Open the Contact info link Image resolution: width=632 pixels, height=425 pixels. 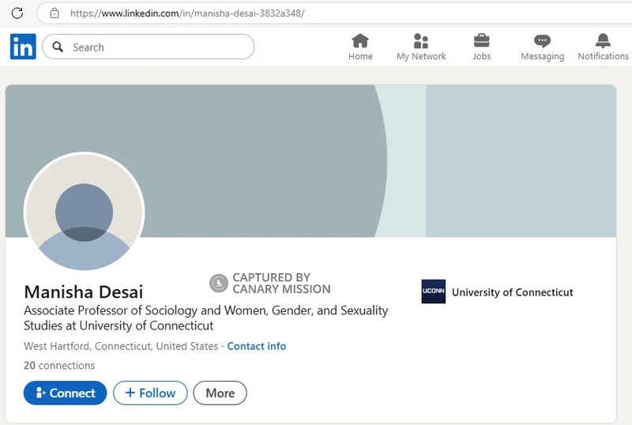(256, 346)
